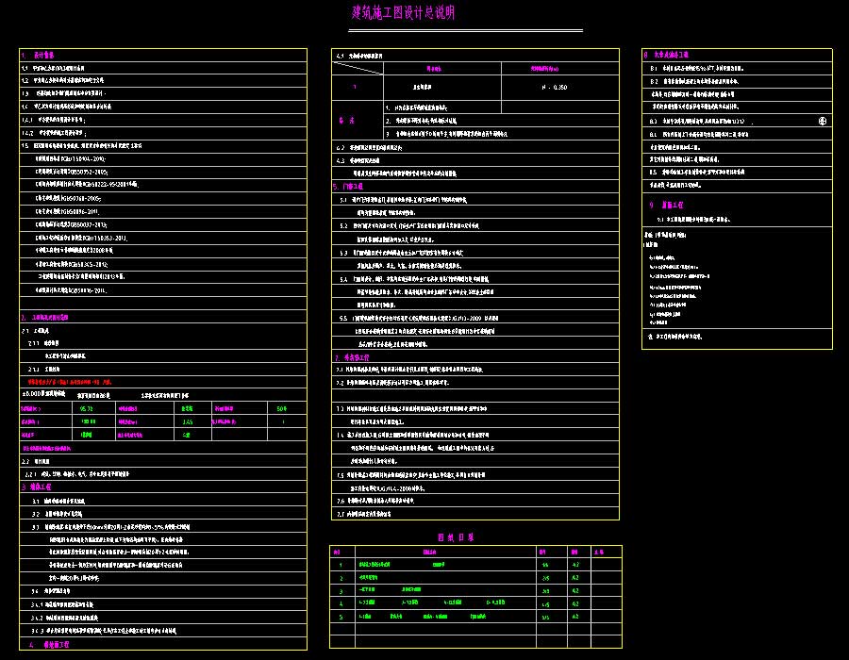
Task: Select section heading 8 in right column
Action: tap(668, 56)
